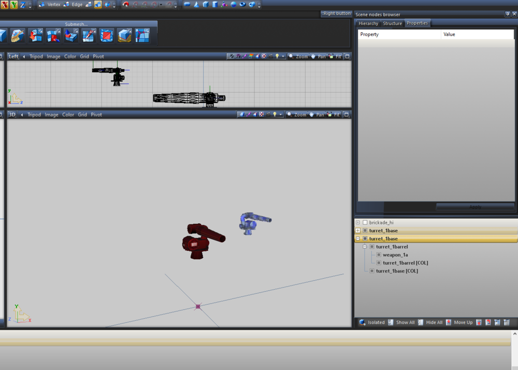Switch to the Hierarchy tab
The height and width of the screenshot is (370, 518).
(x=368, y=23)
